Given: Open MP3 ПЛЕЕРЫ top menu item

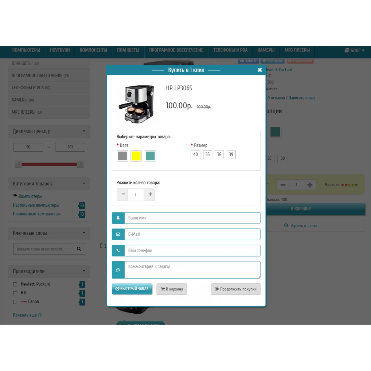Looking at the screenshot, I should [297, 50].
